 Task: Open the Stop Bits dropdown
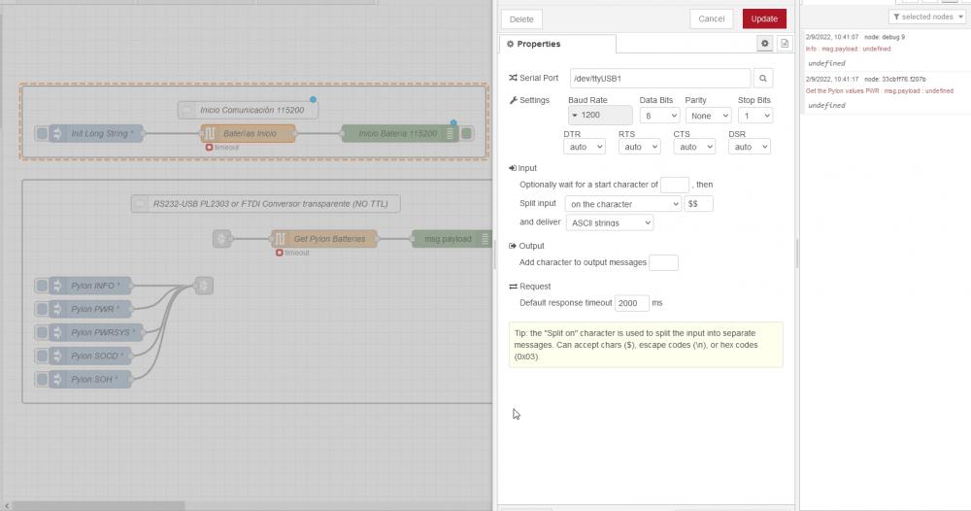coord(755,116)
